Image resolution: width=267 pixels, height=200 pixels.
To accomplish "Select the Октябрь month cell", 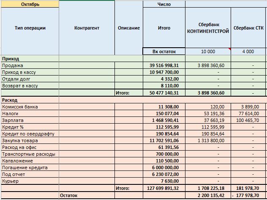I will click(30, 4).
